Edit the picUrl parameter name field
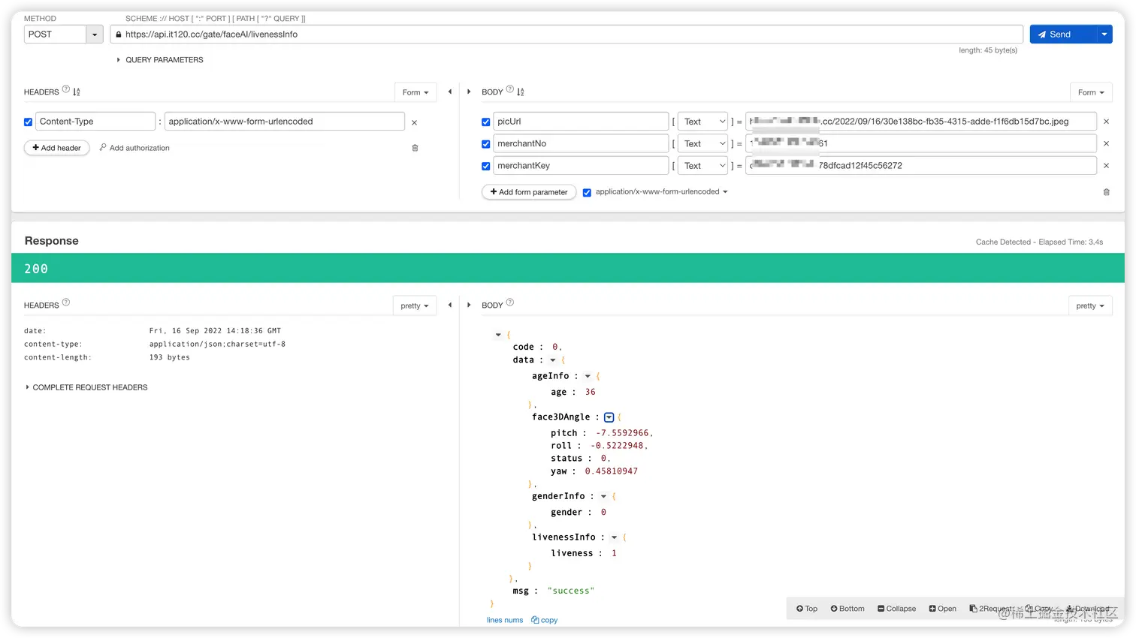This screenshot has height=638, width=1136. click(581, 122)
